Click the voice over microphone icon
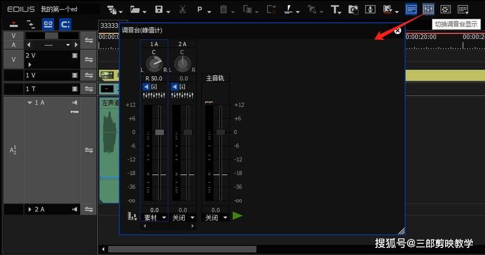 (370, 9)
